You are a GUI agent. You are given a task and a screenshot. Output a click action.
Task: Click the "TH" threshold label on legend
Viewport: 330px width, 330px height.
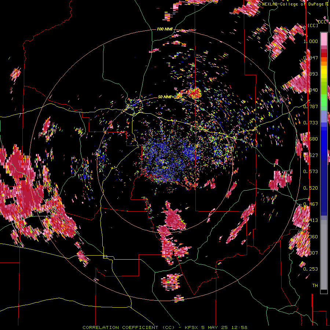pos(315,286)
